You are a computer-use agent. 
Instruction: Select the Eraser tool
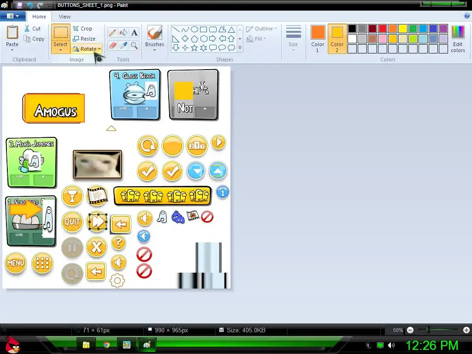click(x=112, y=46)
